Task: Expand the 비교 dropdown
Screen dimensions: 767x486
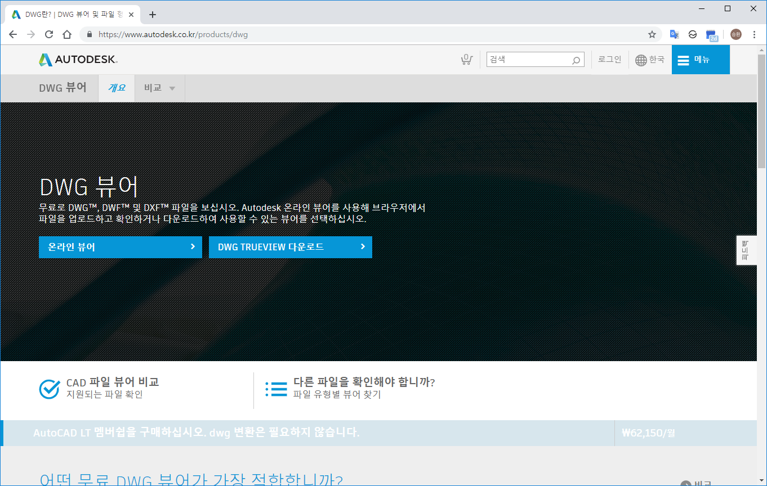Action: tap(160, 88)
